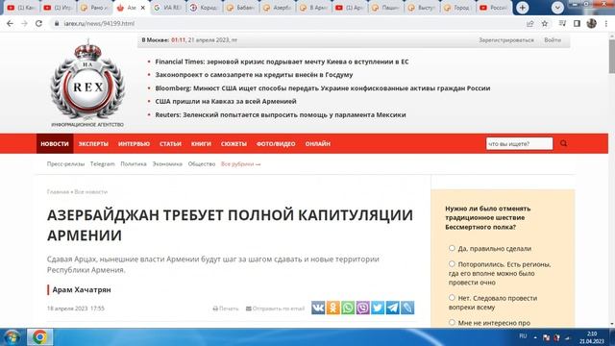Click the search field что вы ищете?
Image resolution: width=615 pixels, height=346 pixels.
(519, 143)
